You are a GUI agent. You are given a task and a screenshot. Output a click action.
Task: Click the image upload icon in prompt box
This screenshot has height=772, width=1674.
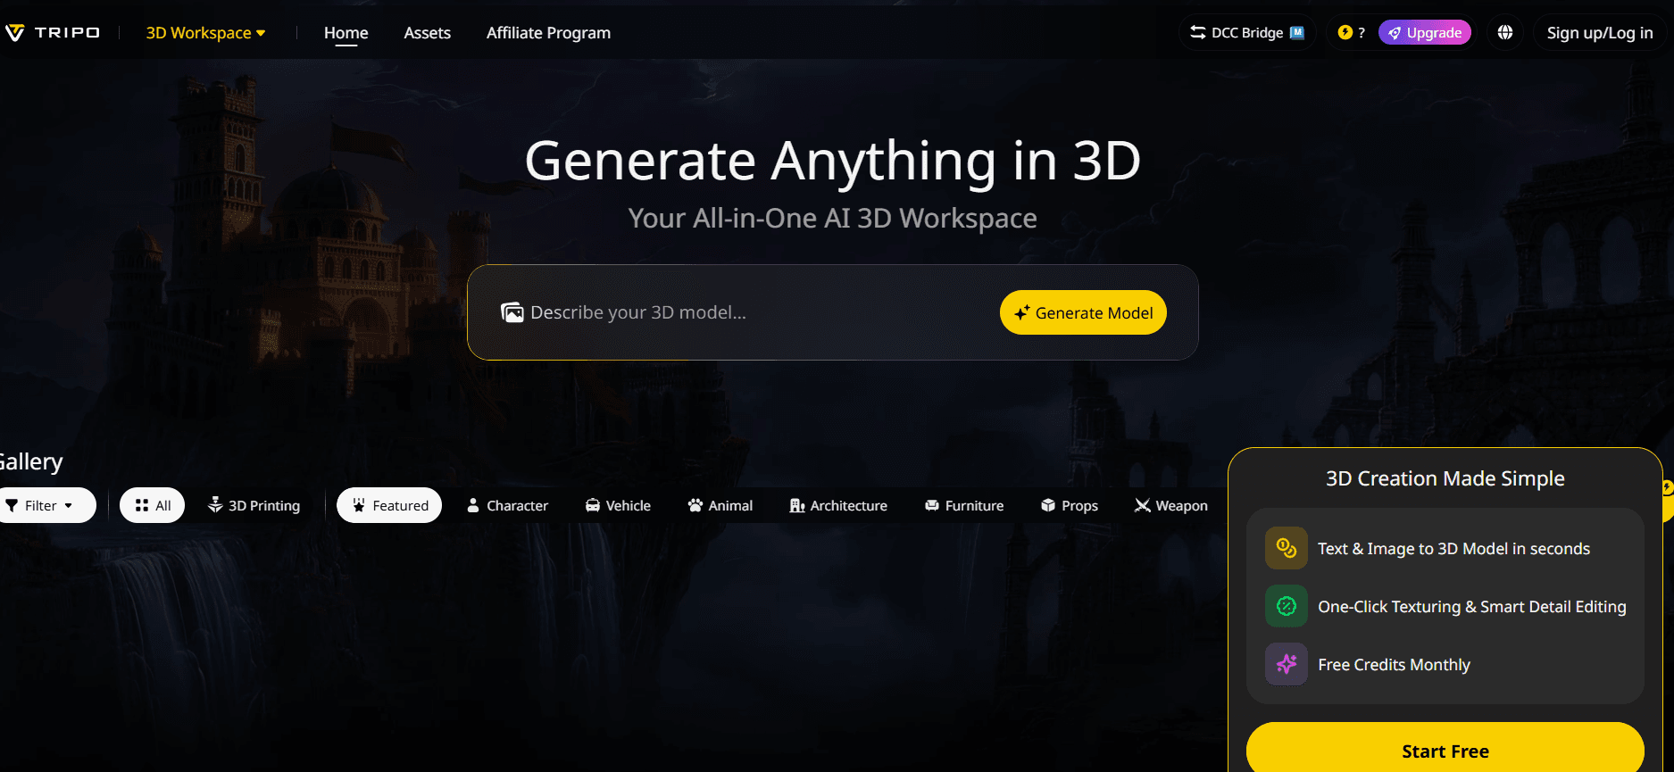pos(512,312)
